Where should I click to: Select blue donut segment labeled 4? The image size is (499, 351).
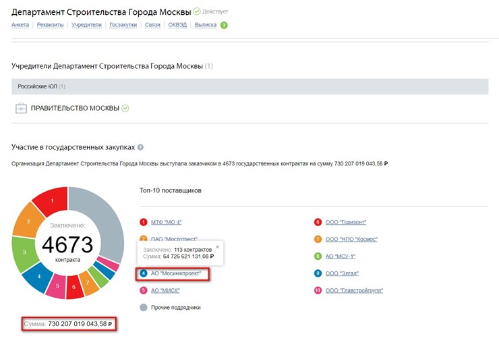point(39,277)
